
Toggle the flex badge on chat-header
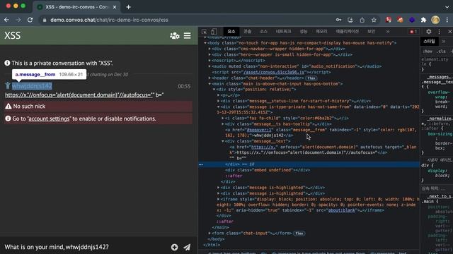[311, 78]
